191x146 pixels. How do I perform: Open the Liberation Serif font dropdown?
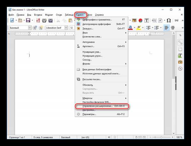pos(66,28)
